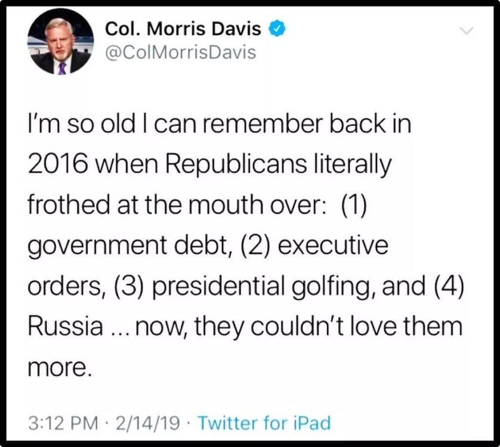Click the word literally in the tweet
Viewport: 500px width, 447px height.
[x=353, y=164]
